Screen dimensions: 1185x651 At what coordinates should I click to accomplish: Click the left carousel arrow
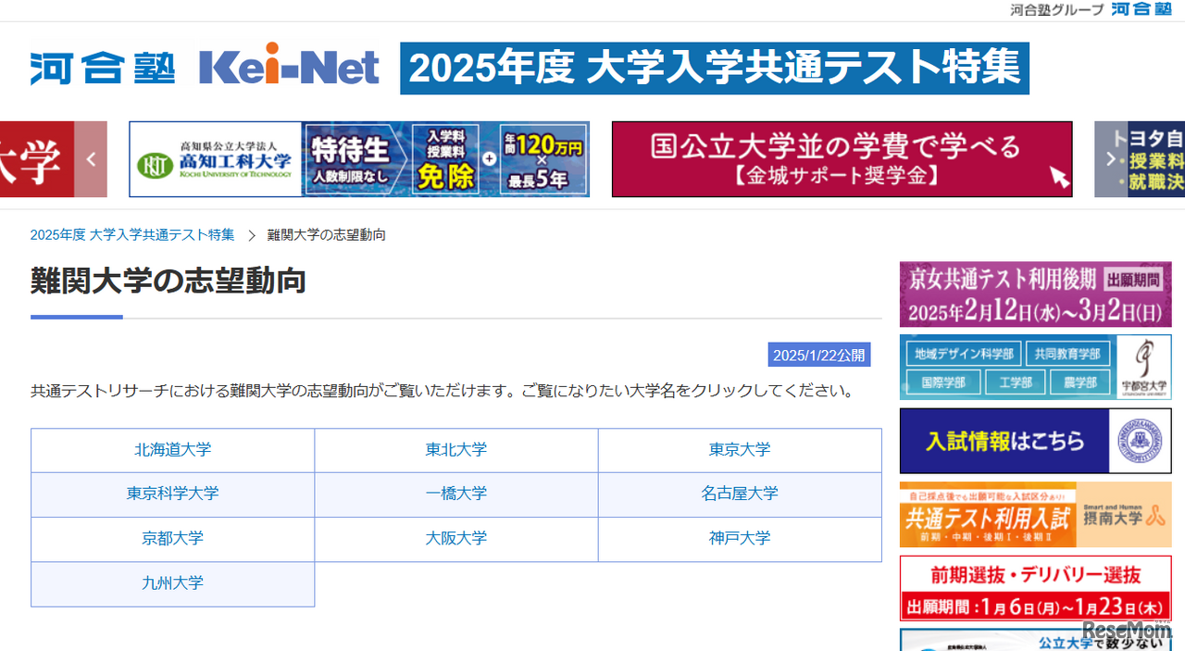[x=90, y=158]
